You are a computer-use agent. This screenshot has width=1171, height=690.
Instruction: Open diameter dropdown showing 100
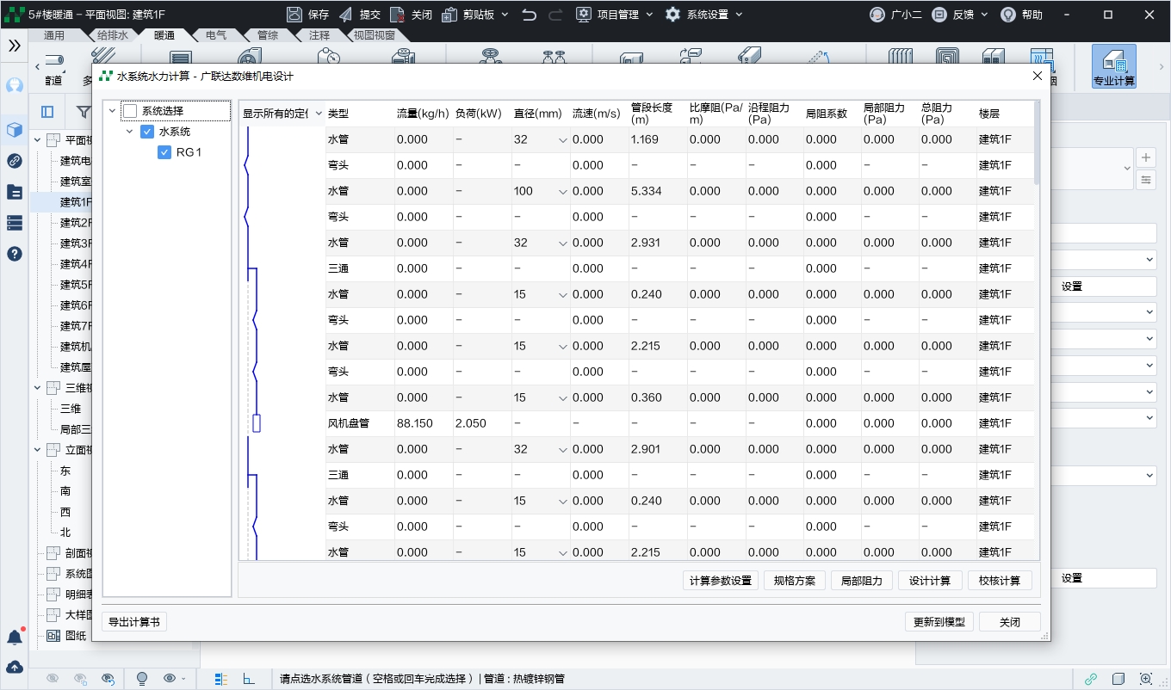tap(563, 192)
